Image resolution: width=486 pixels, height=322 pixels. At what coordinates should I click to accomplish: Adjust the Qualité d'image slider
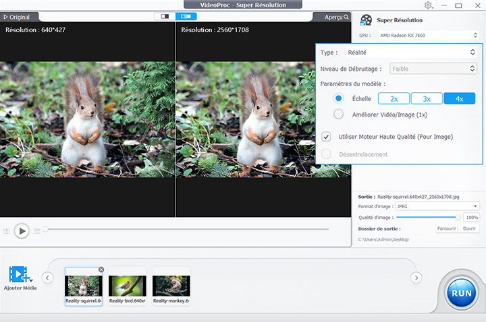pyautogui.click(x=458, y=218)
